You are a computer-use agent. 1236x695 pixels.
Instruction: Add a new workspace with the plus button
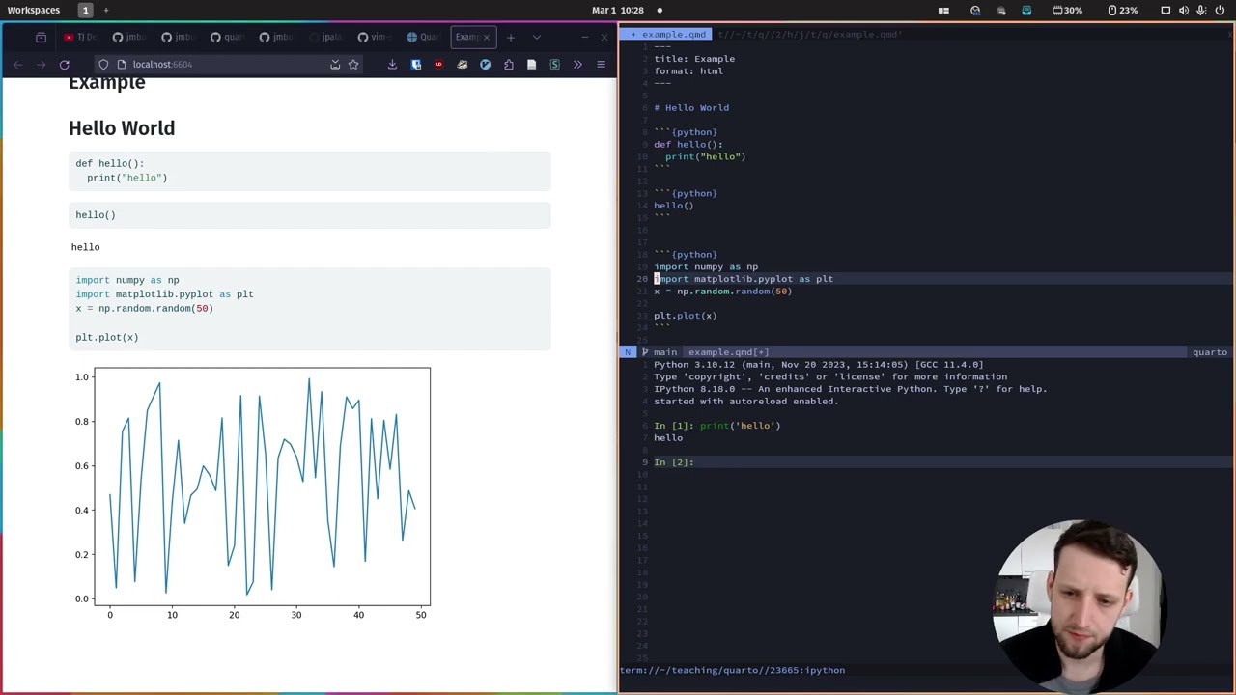pyautogui.click(x=106, y=10)
